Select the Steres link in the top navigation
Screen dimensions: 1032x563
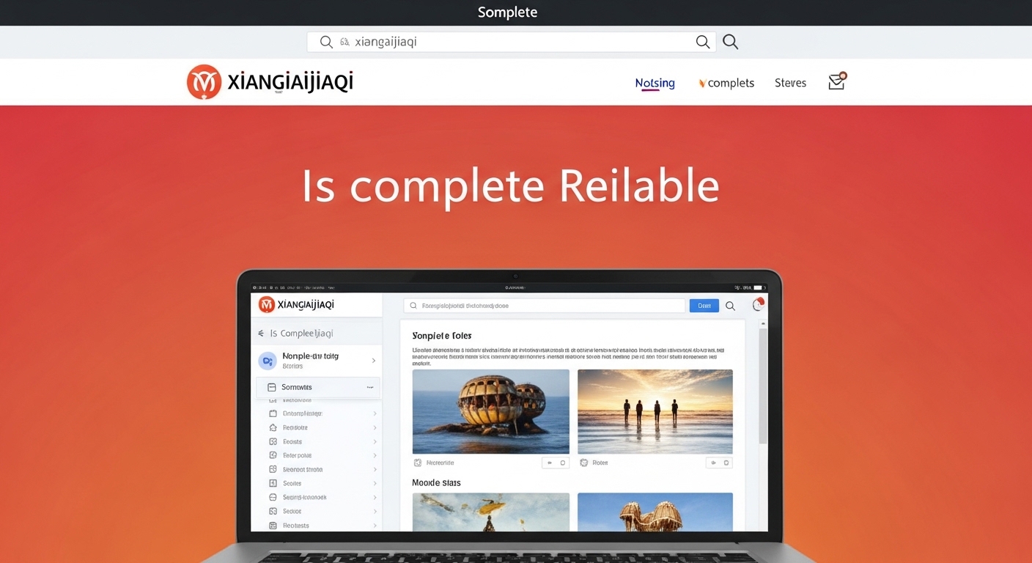tap(790, 83)
